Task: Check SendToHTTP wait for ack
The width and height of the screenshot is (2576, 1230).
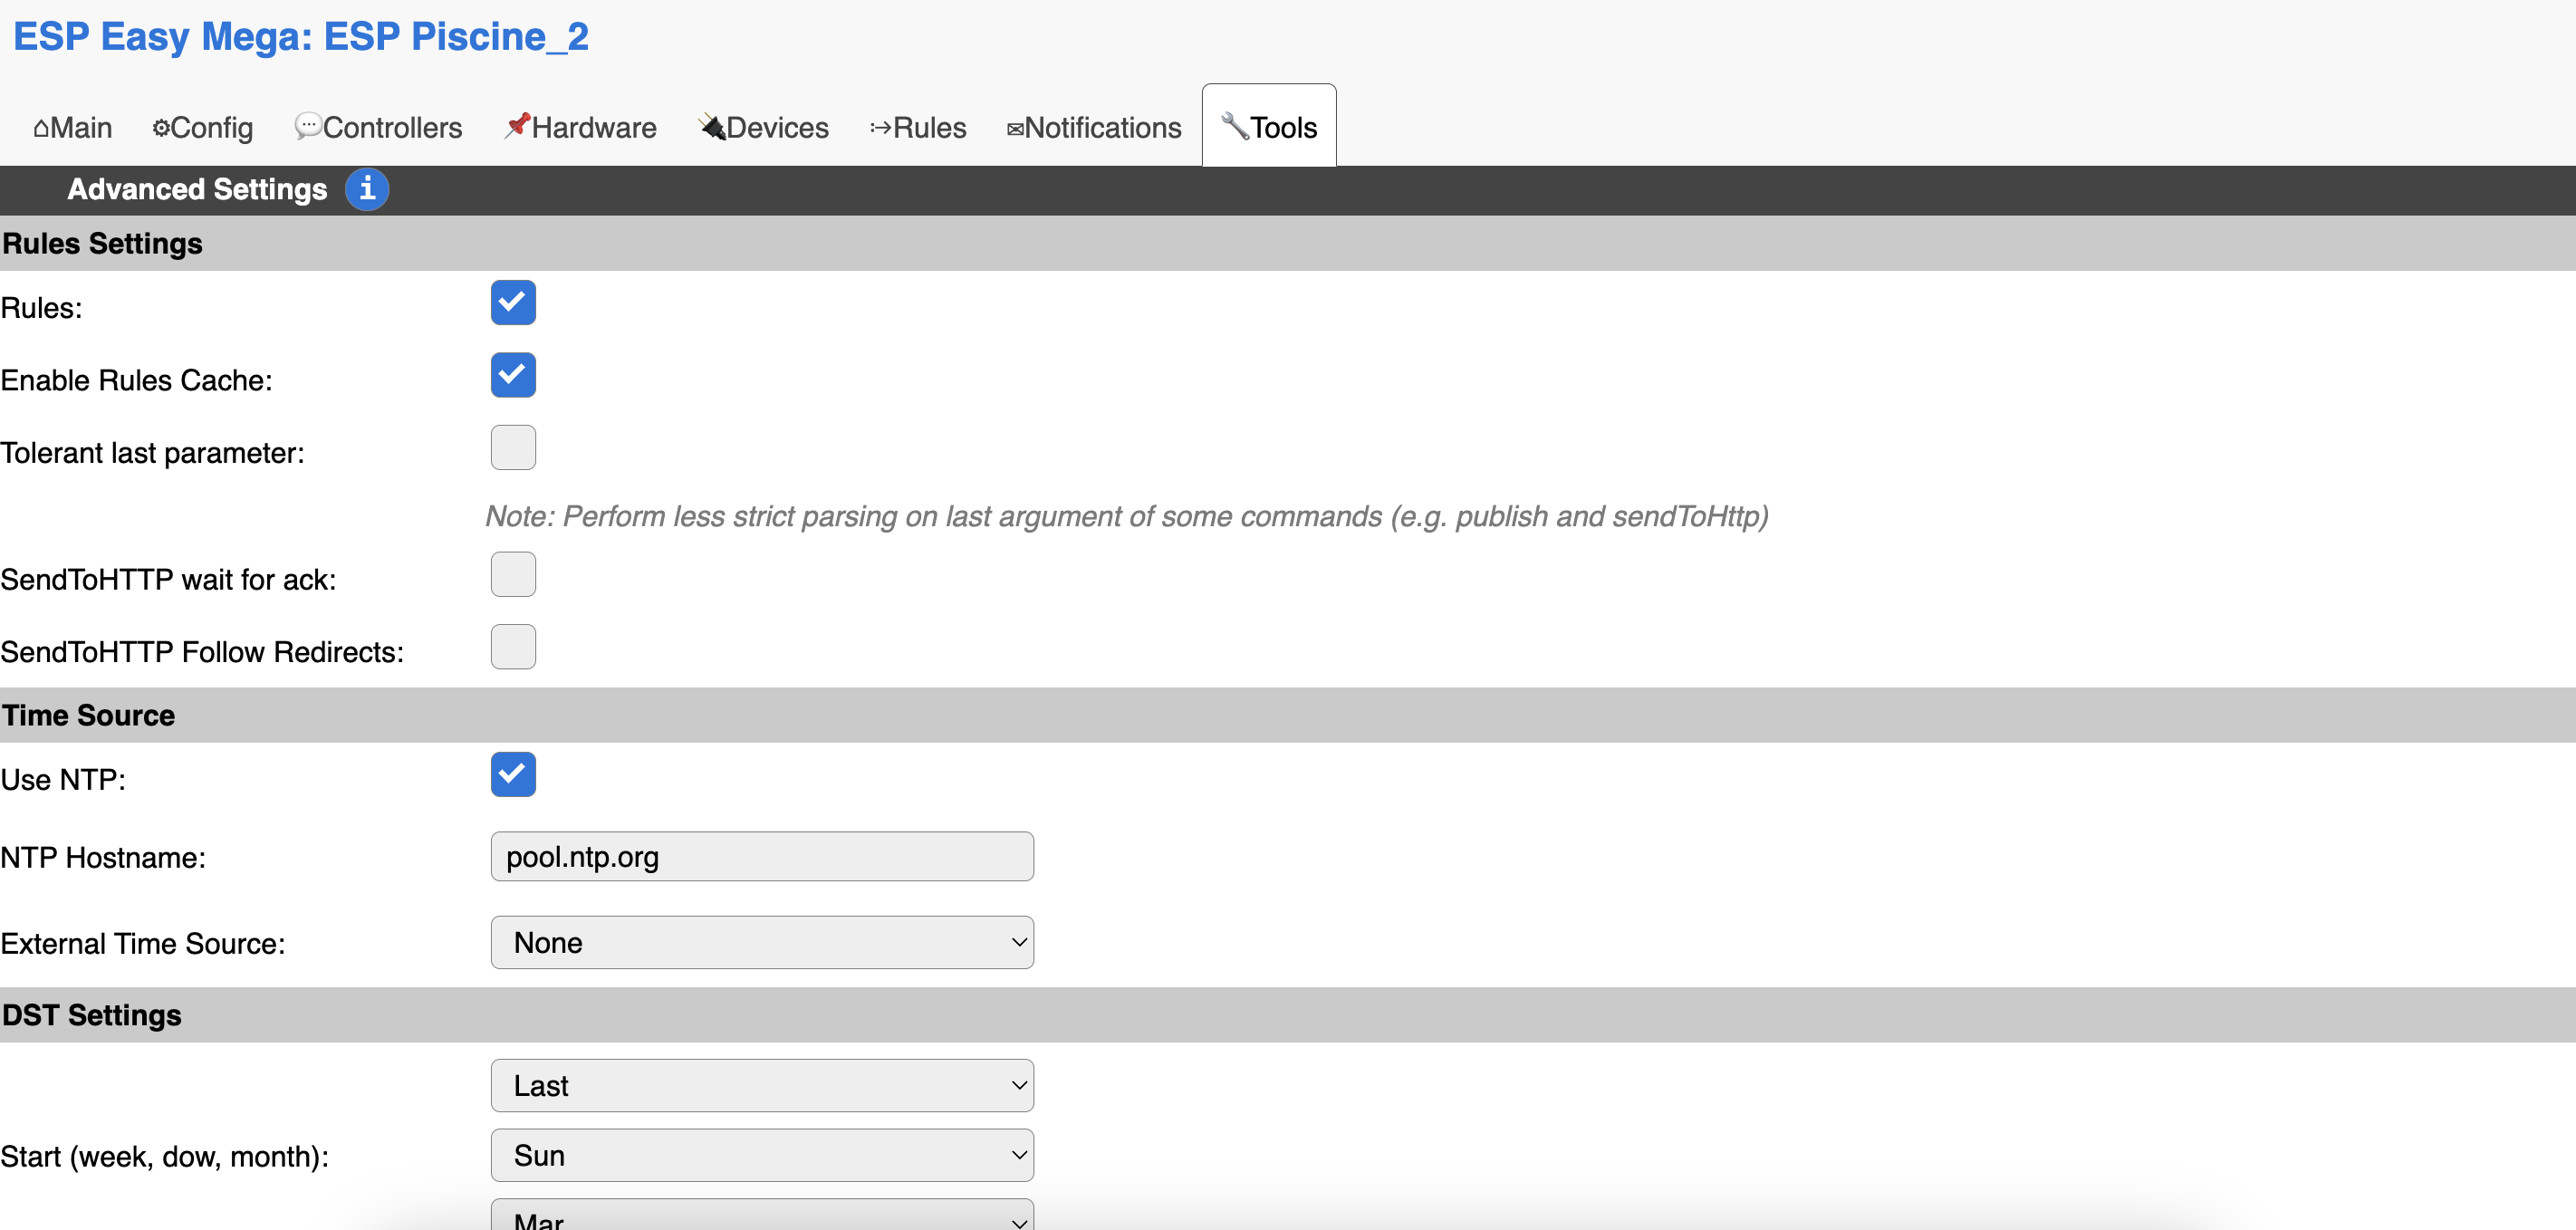Action: [513, 575]
